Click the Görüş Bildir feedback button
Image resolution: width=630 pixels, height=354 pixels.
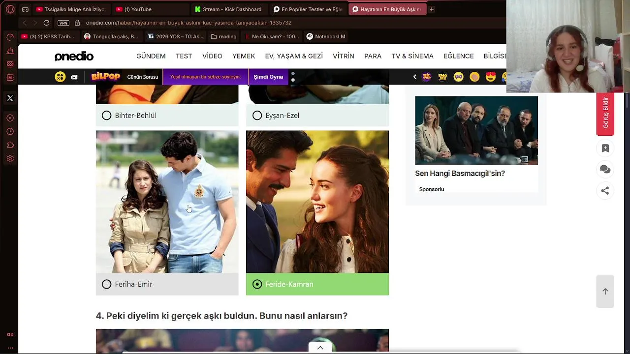click(605, 113)
